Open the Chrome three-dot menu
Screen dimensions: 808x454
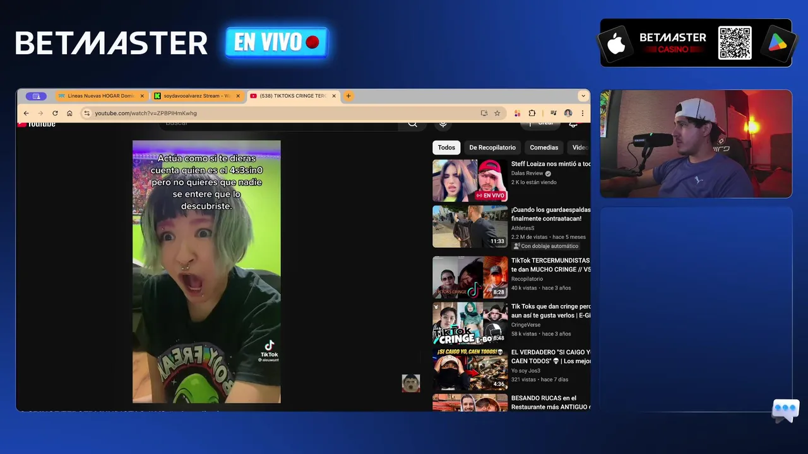582,113
